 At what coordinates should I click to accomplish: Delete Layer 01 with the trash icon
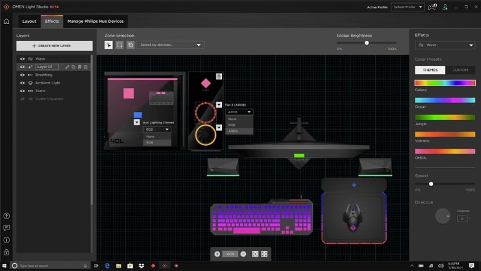tap(79, 67)
